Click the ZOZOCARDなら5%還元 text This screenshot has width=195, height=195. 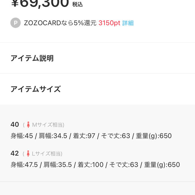pyautogui.click(x=60, y=23)
